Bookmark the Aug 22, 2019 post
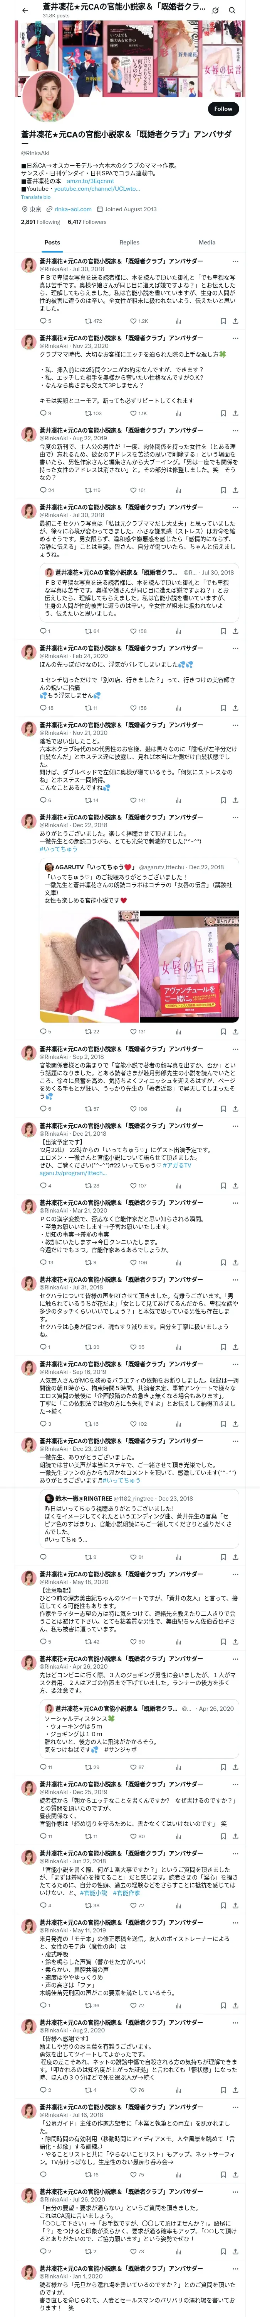 [223, 490]
